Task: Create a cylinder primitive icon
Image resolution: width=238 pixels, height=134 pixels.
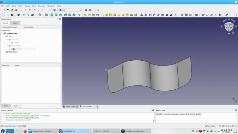Action: click(110, 15)
